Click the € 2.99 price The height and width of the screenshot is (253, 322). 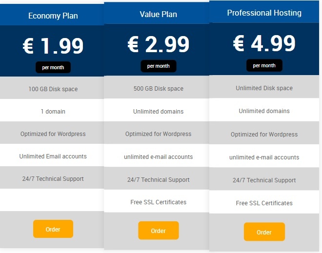[x=159, y=44]
